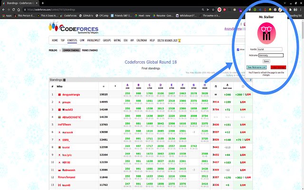Click the browser home icon
This screenshot has height=190, width=304.
pos(19,9)
